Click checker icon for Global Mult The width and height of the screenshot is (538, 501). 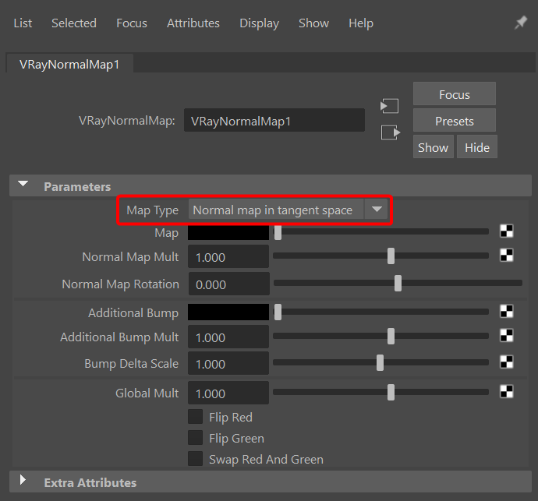[x=507, y=392]
